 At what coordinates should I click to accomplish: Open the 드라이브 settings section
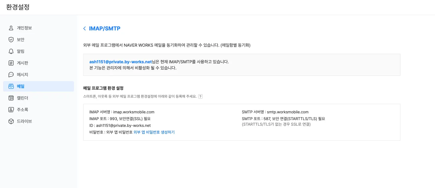point(24,121)
